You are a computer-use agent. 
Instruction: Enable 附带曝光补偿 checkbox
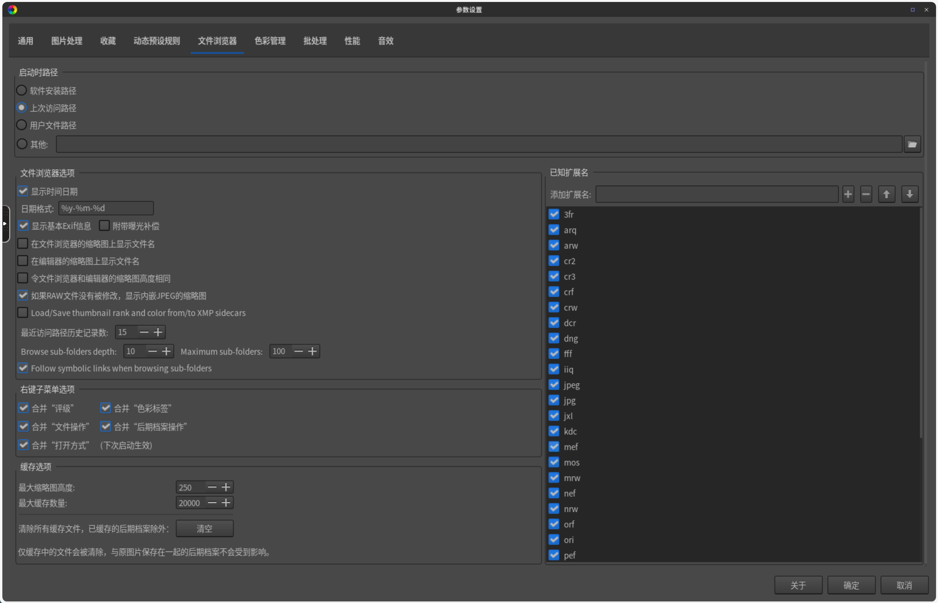click(x=105, y=226)
